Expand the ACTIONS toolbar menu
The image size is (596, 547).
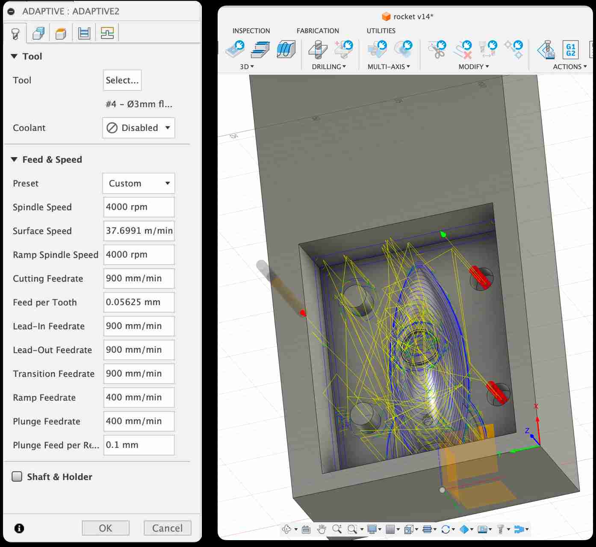point(570,67)
